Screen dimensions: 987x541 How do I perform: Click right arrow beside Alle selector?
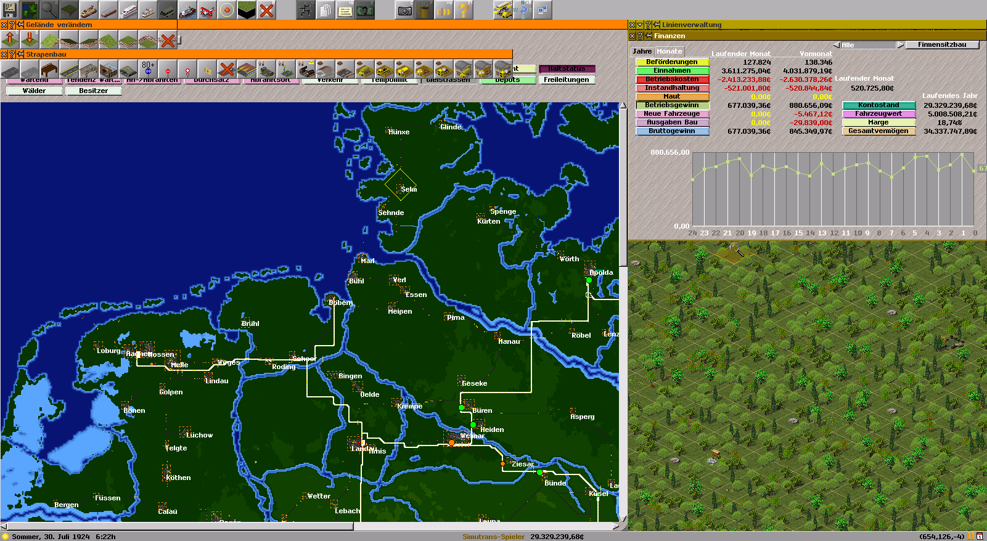pyautogui.click(x=900, y=45)
